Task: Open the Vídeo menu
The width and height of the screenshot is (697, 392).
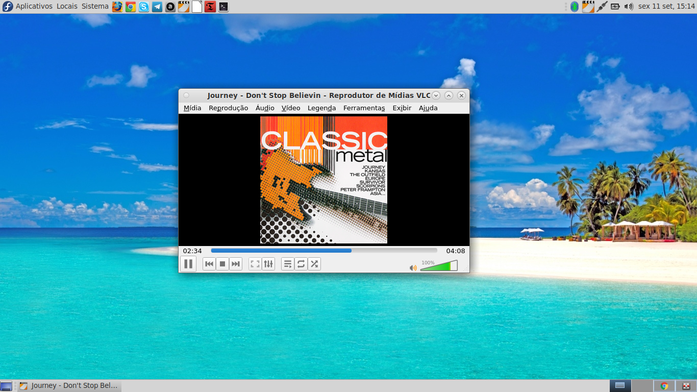Action: pyautogui.click(x=291, y=108)
